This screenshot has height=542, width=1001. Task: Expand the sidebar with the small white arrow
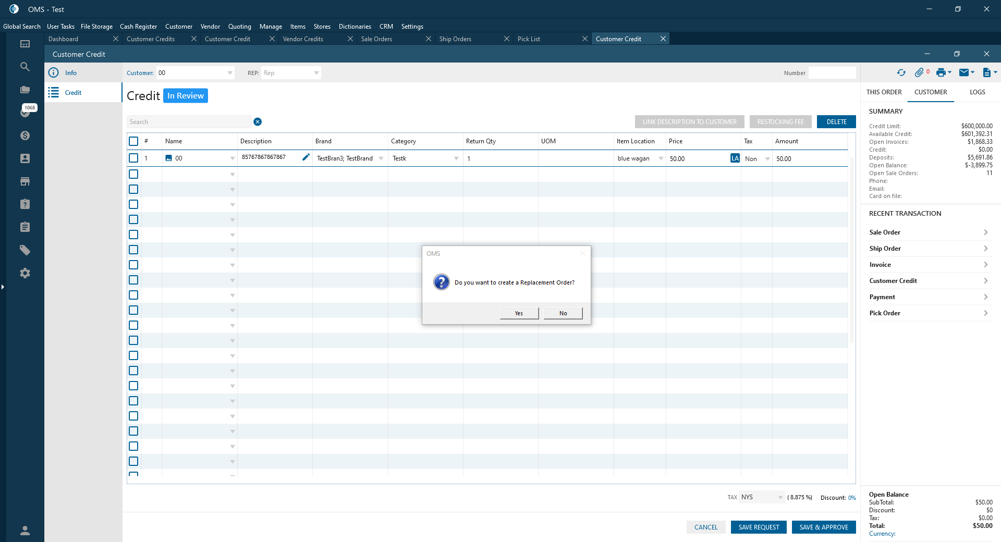click(3, 287)
